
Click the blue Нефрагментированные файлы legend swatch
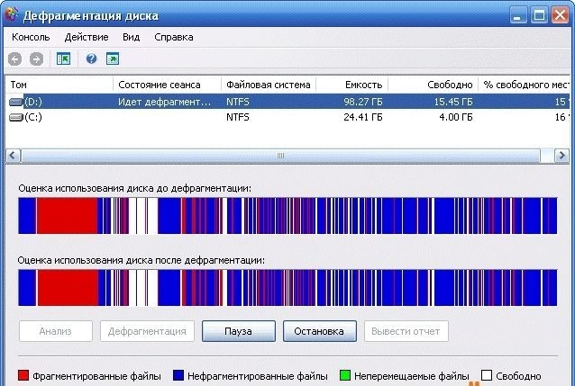coord(178,375)
